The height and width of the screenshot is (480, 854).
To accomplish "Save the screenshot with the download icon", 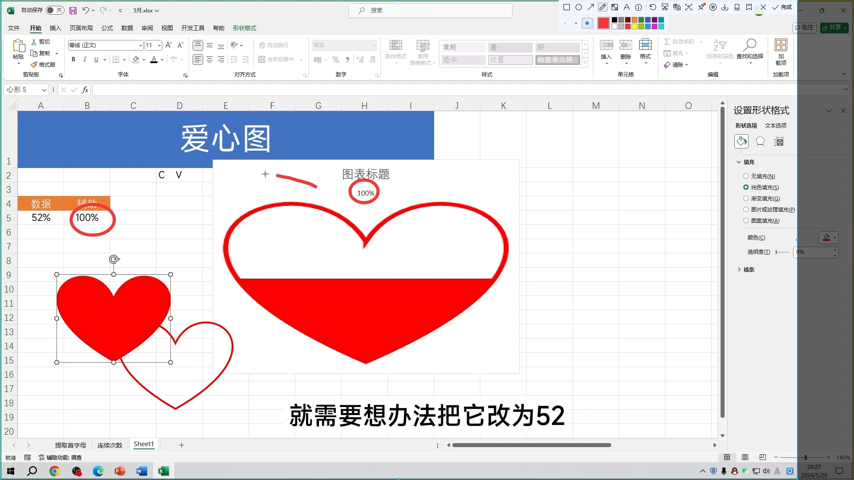I will [x=725, y=7].
